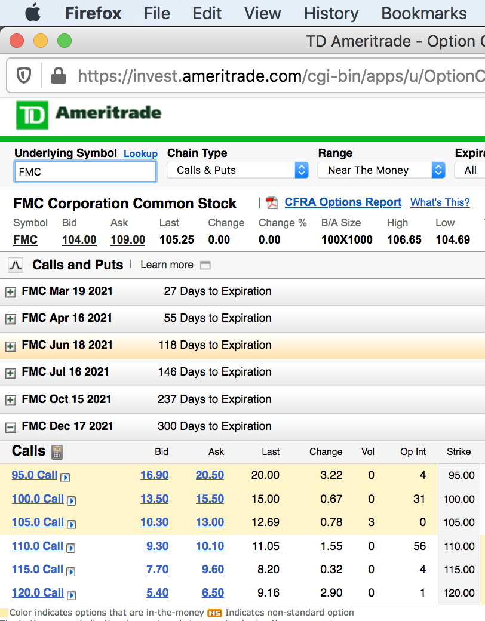Expand the FMC Apr 16 2021 chain

pos(11,319)
